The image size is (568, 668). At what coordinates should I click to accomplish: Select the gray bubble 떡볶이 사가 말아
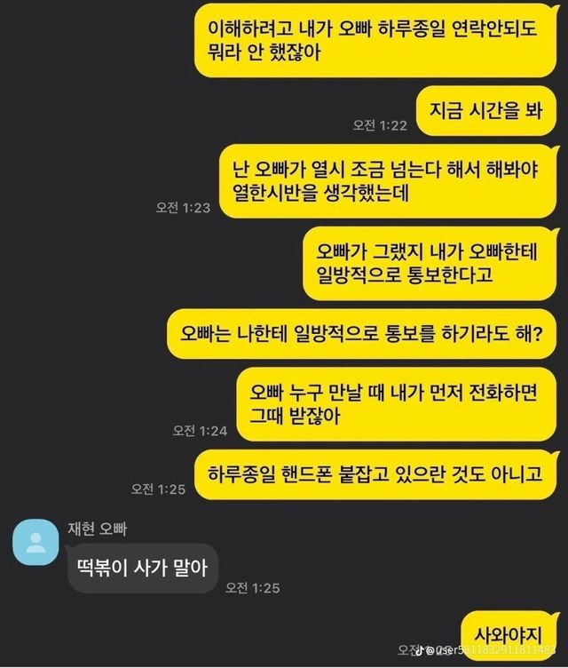[143, 568]
